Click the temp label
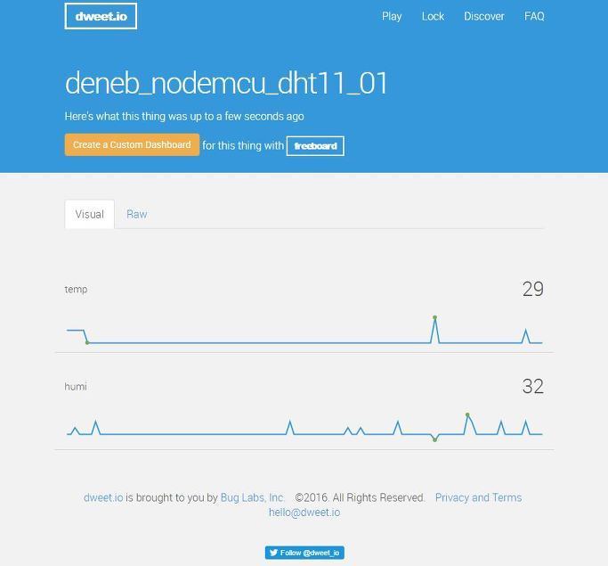 pyautogui.click(x=76, y=290)
